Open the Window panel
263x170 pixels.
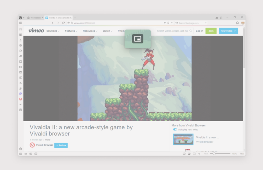click(21, 62)
